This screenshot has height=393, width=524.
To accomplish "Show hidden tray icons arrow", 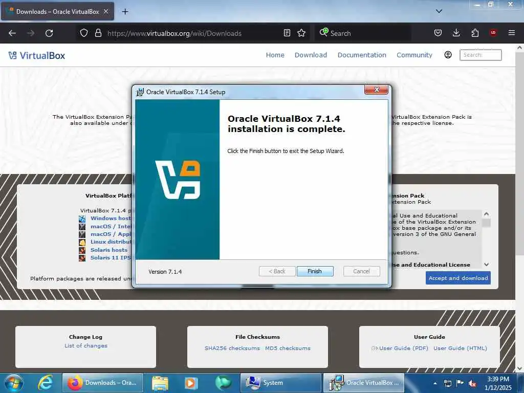I will pos(435,383).
